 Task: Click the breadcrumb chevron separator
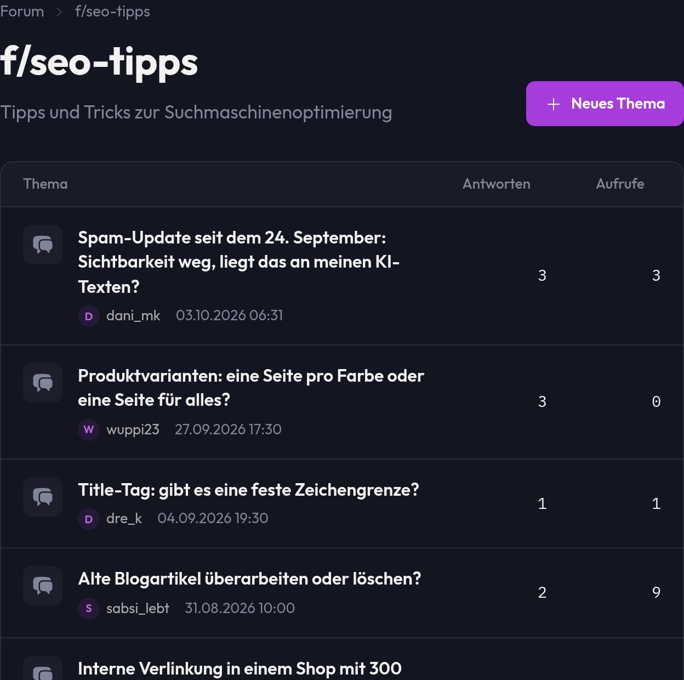coord(60,12)
